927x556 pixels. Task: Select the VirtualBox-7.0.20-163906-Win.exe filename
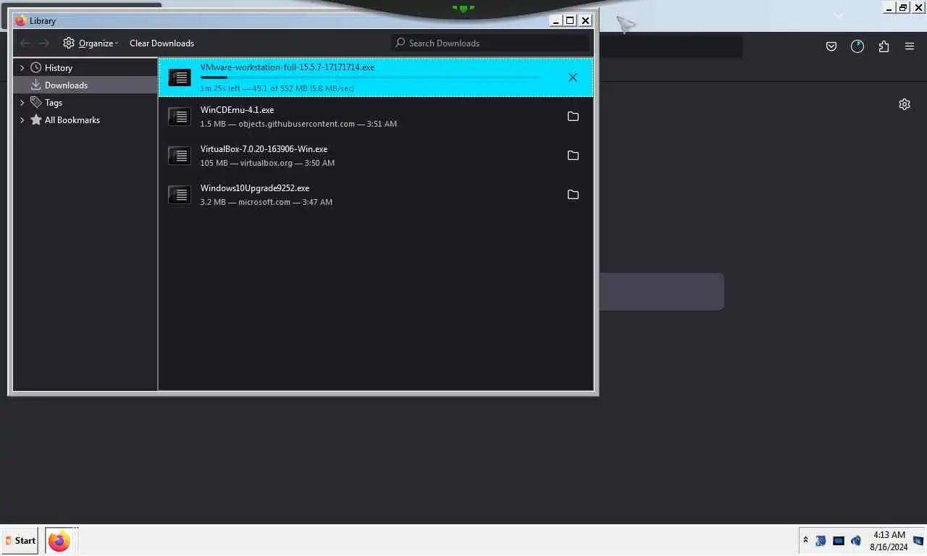pyautogui.click(x=264, y=149)
